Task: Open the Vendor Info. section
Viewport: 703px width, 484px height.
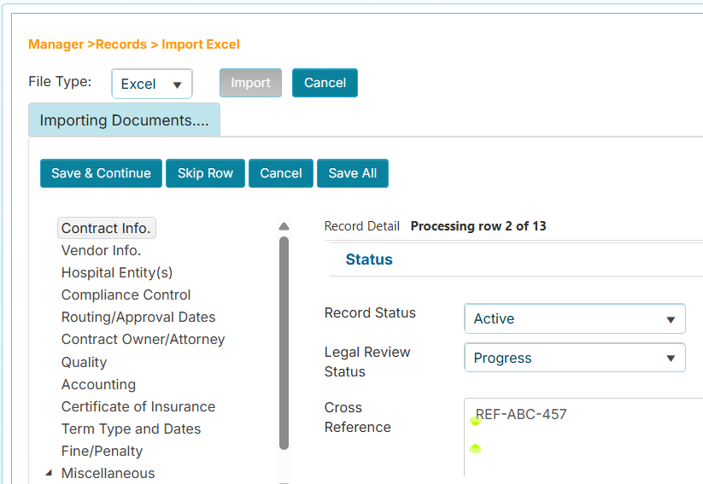Action: click(101, 250)
